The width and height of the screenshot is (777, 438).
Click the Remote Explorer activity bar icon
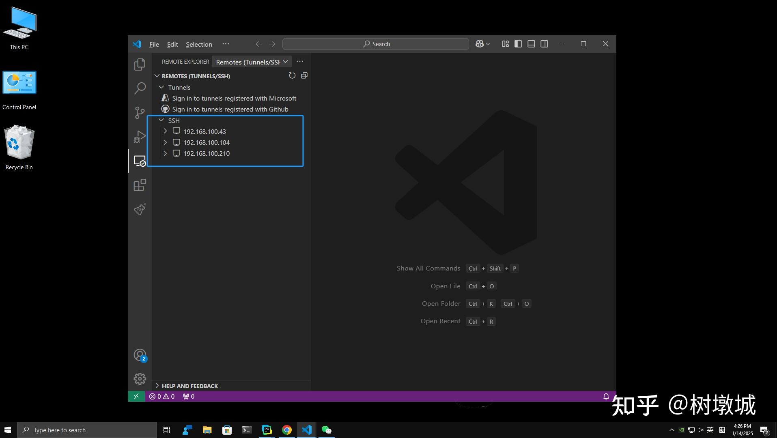139,161
